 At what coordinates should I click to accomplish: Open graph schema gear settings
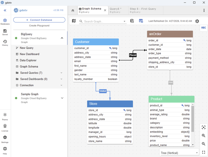tap(197, 21)
